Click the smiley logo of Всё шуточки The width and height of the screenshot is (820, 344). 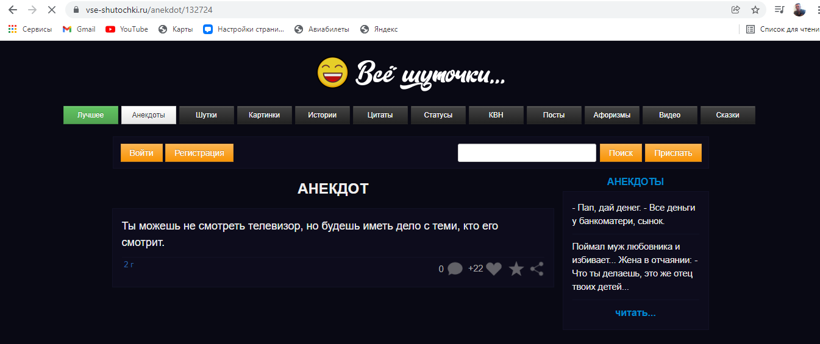pos(332,72)
